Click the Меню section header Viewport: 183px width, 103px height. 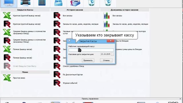point(25,72)
